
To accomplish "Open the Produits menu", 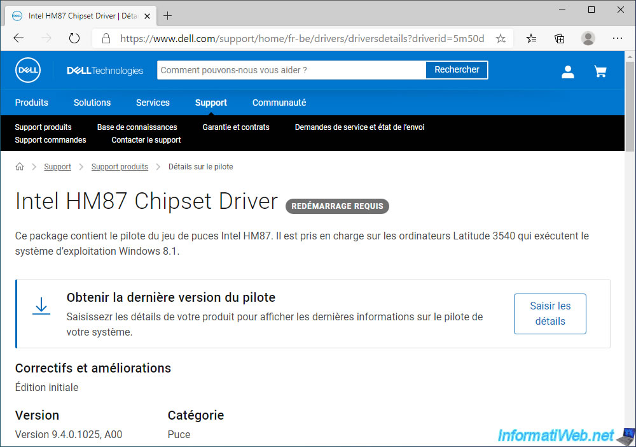I will click(32, 103).
